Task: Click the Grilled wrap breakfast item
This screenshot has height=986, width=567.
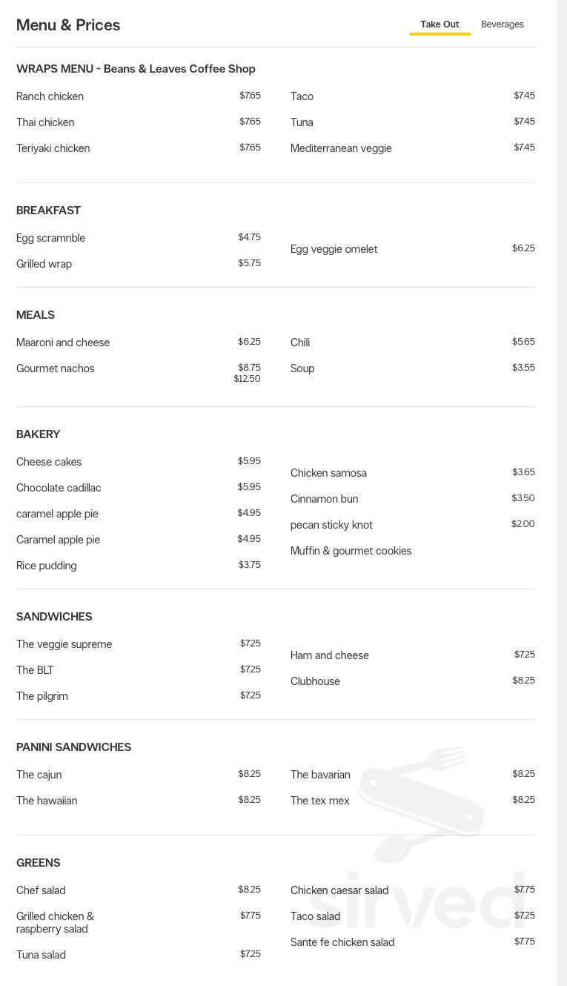Action: click(44, 264)
